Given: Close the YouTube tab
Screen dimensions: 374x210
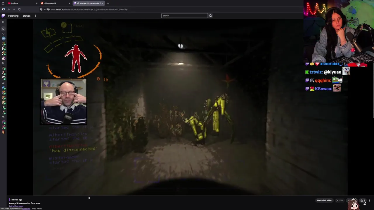Looking at the screenshot, I should [37, 3].
